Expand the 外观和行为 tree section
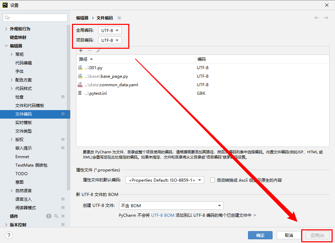This screenshot has height=243, width=335. 7,29
